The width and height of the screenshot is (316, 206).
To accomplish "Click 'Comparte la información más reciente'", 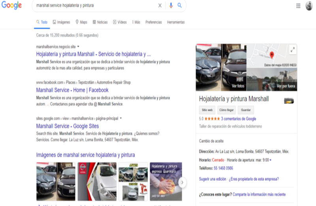I will [x=259, y=194].
